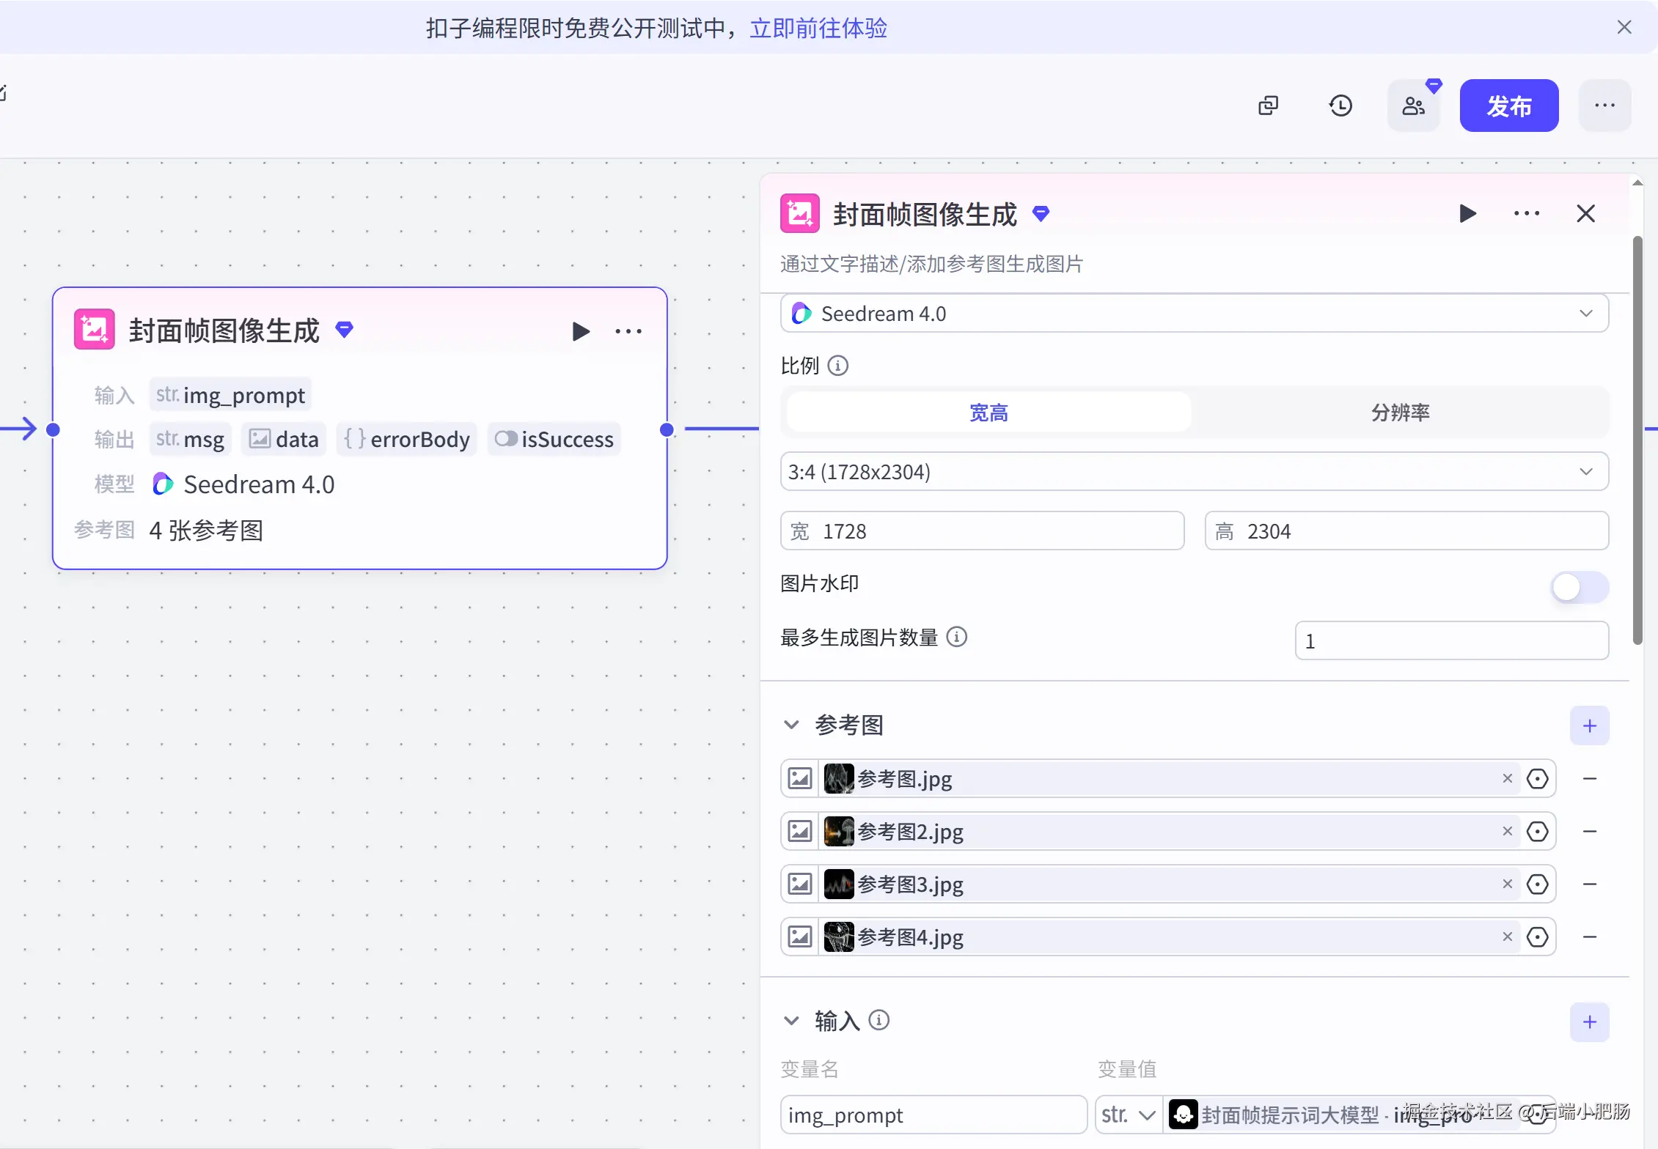This screenshot has width=1658, height=1149.
Task: Click variable selector icon for 参考图2.jpg
Action: 1537,832
